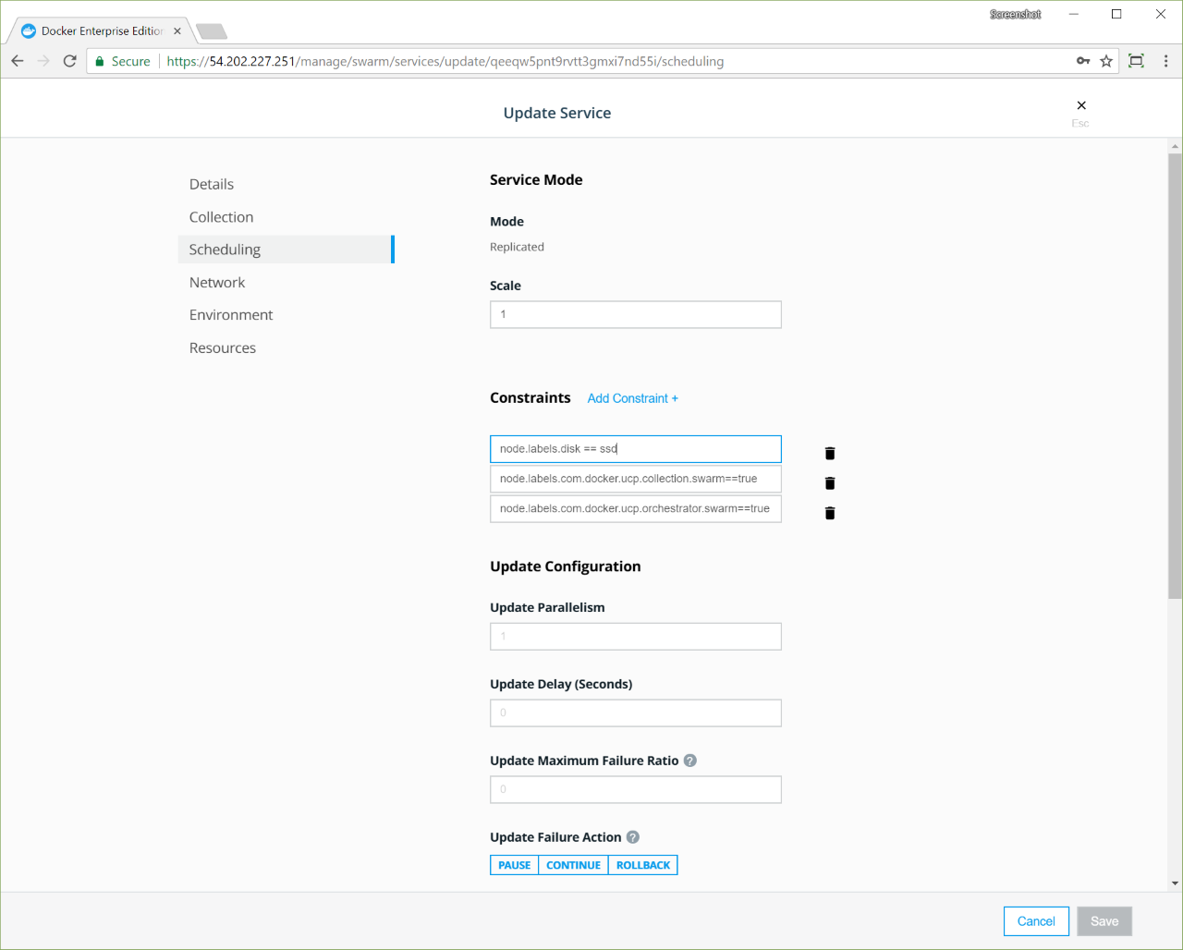Open the Chrome three-dot menu

[1165, 61]
